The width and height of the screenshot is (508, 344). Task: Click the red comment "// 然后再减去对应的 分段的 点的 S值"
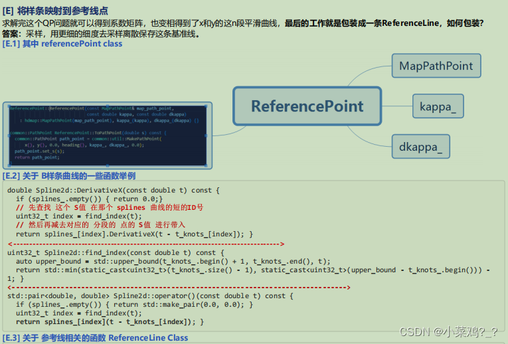(x=100, y=225)
